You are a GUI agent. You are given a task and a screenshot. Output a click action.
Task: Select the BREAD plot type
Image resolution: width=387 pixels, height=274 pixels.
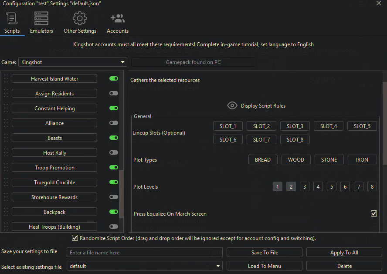coord(263,160)
